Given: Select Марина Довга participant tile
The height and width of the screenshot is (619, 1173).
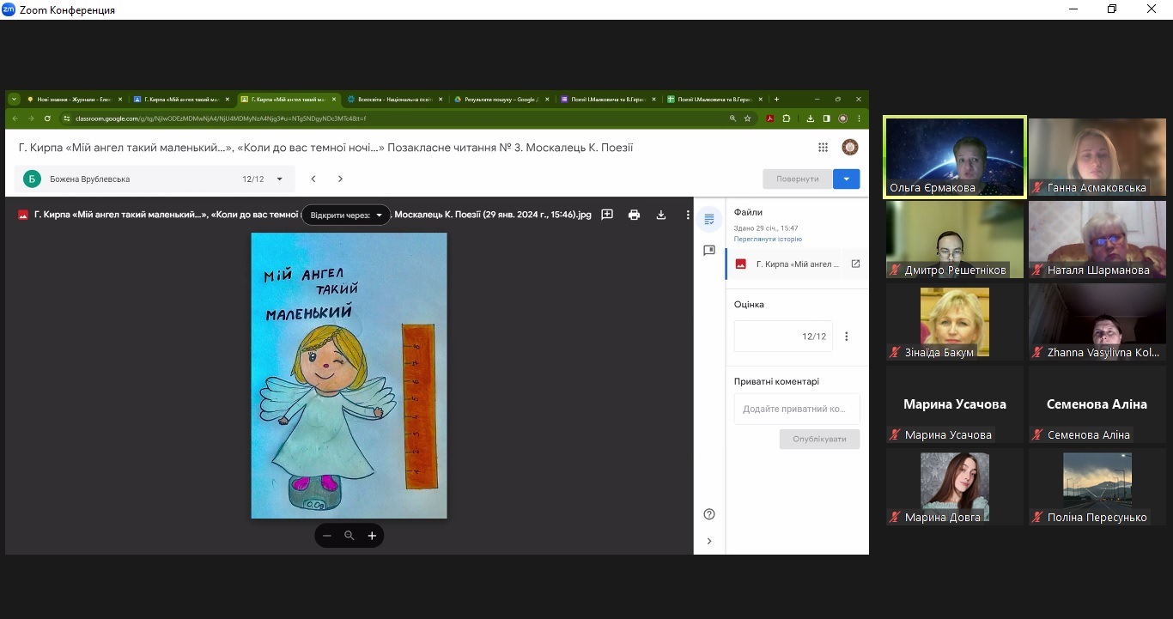Looking at the screenshot, I should (955, 488).
